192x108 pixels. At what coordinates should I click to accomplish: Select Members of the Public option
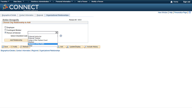[x=43, y=44]
